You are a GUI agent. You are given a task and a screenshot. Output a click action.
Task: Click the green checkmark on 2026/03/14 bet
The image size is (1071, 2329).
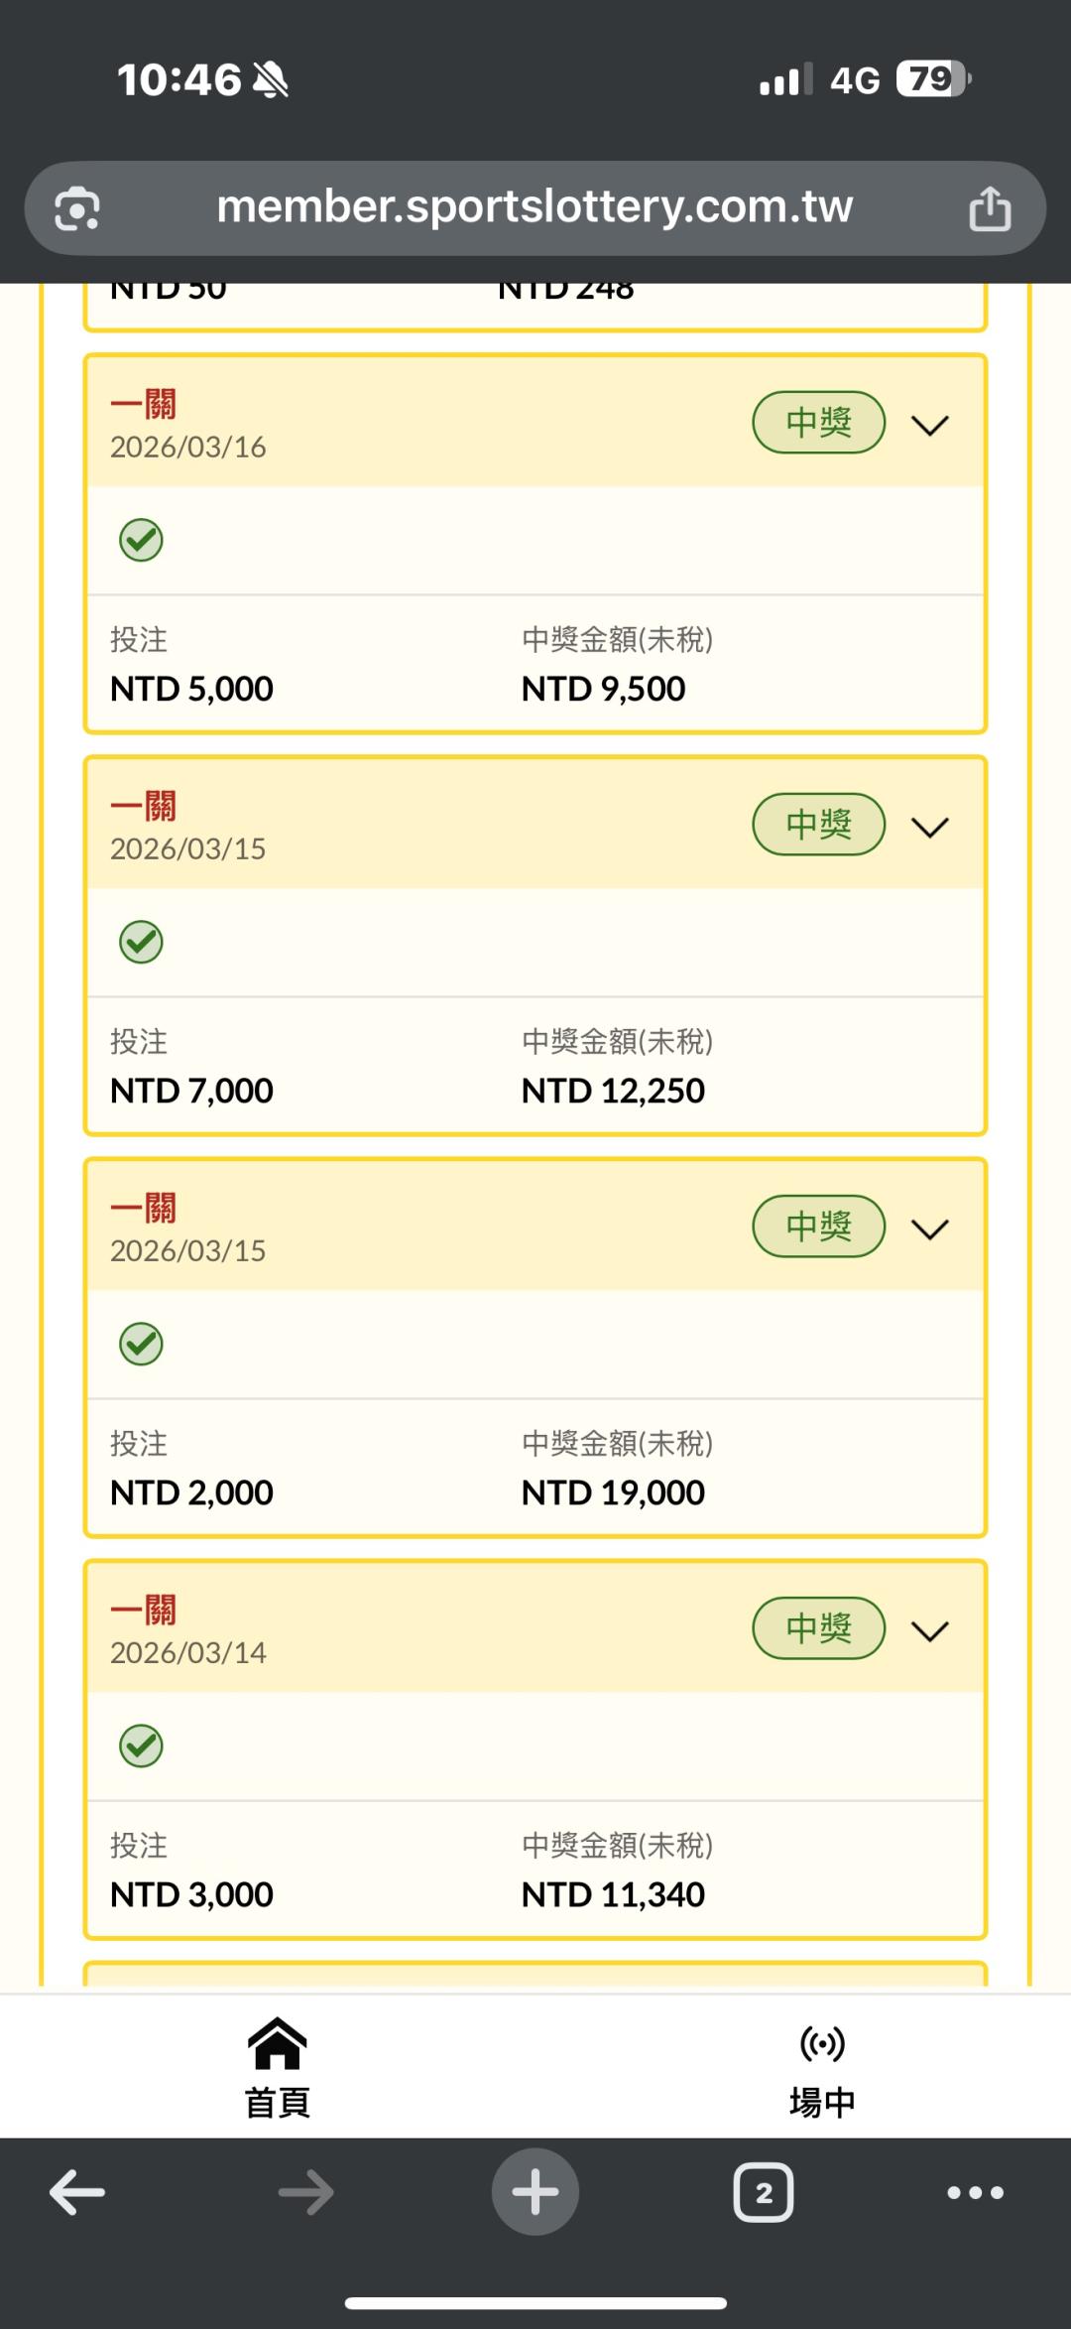pyautogui.click(x=141, y=1746)
